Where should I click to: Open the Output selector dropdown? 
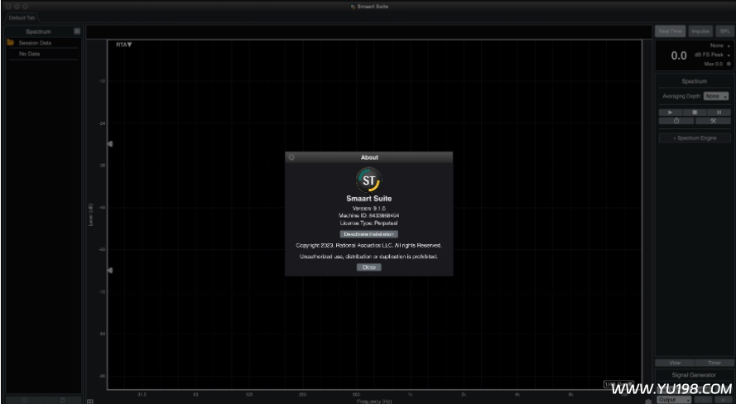(x=675, y=400)
